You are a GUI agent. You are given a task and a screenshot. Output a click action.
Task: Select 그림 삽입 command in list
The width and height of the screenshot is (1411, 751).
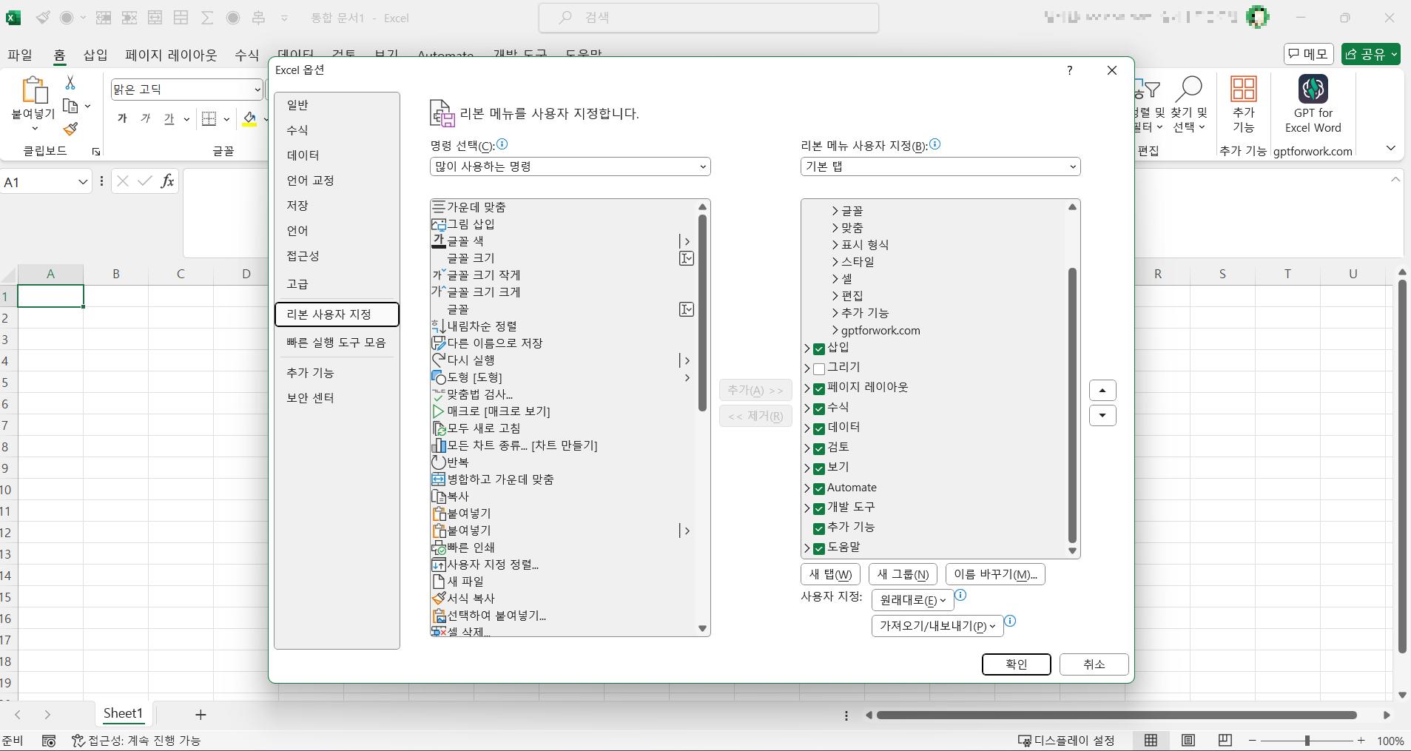(562, 224)
